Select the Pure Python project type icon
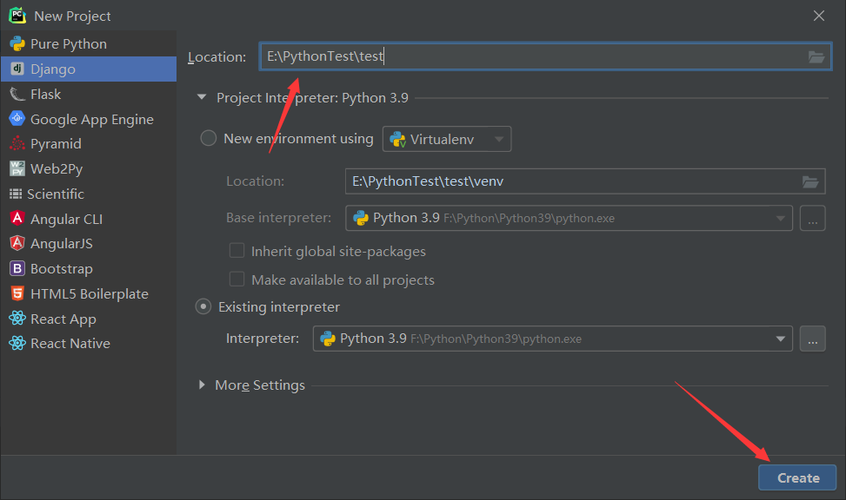Screen dimensions: 846x500 17,43
